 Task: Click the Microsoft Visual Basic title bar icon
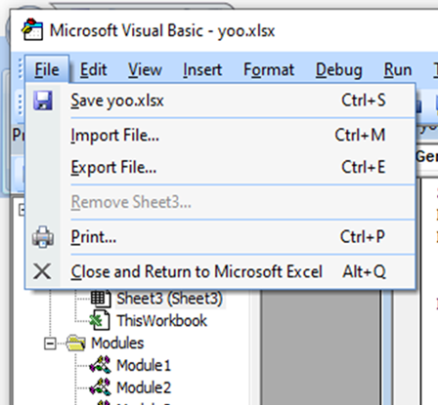[x=32, y=29]
